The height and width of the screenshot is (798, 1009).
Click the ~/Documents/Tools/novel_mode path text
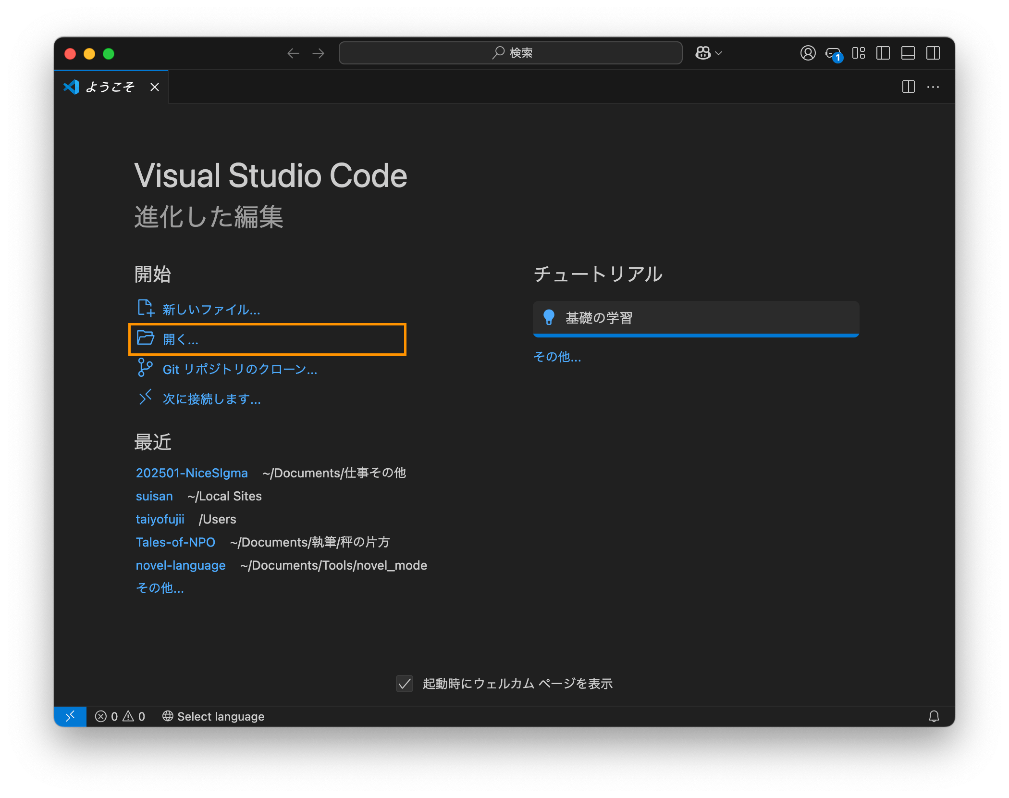(x=333, y=565)
